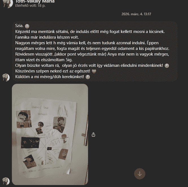The width and height of the screenshot is (188, 187).
Task: Click the heart emoji after "egészet!"
Action: coord(94,71)
